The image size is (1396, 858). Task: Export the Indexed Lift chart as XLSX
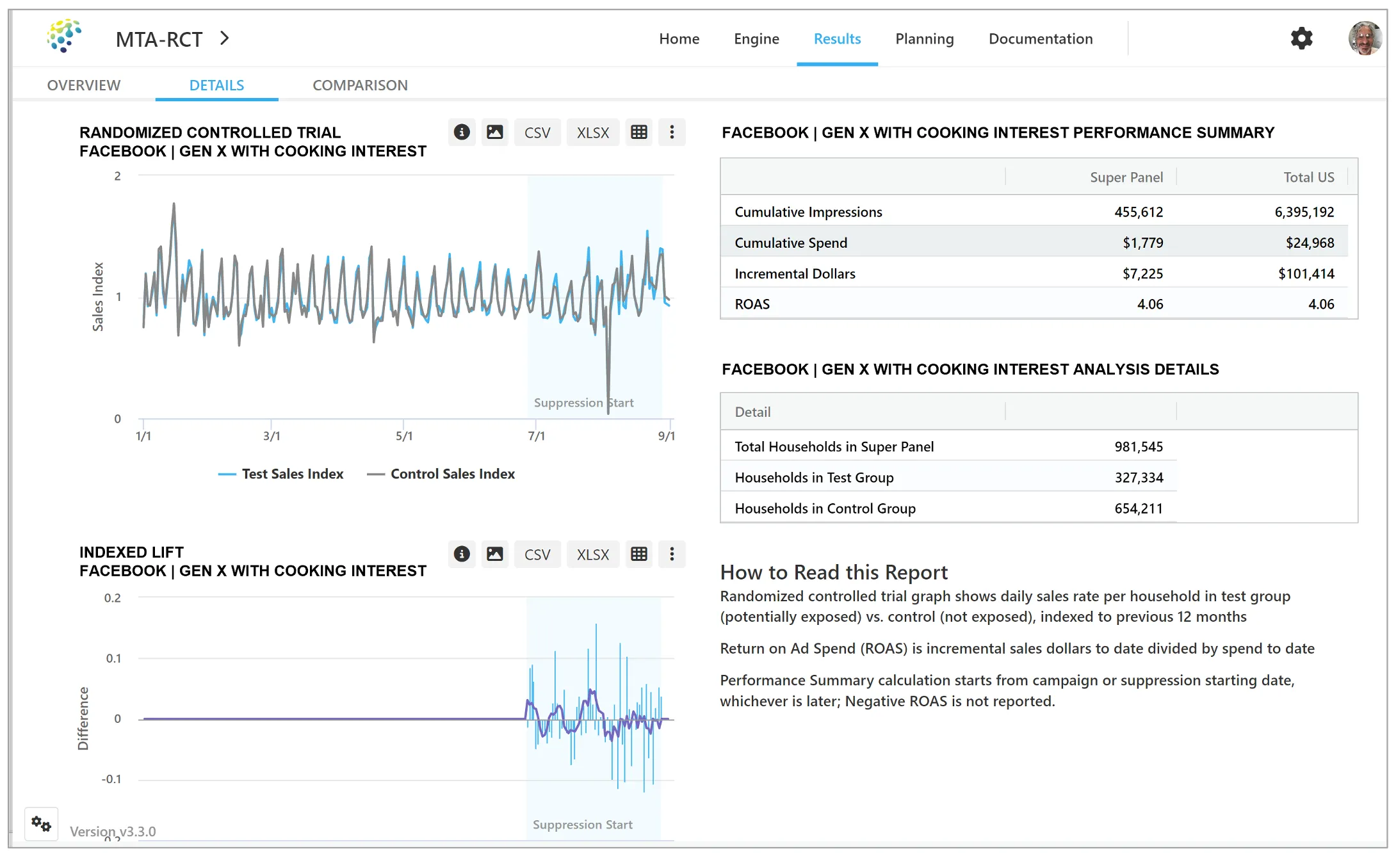[x=592, y=554]
